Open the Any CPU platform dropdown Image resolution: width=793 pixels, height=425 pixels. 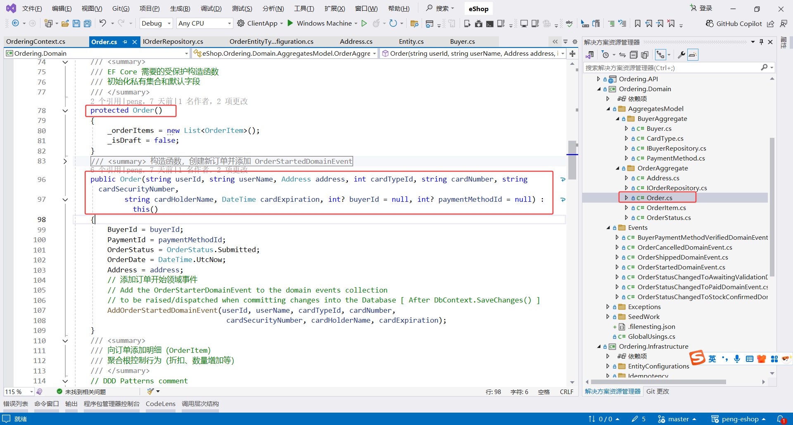pyautogui.click(x=205, y=24)
